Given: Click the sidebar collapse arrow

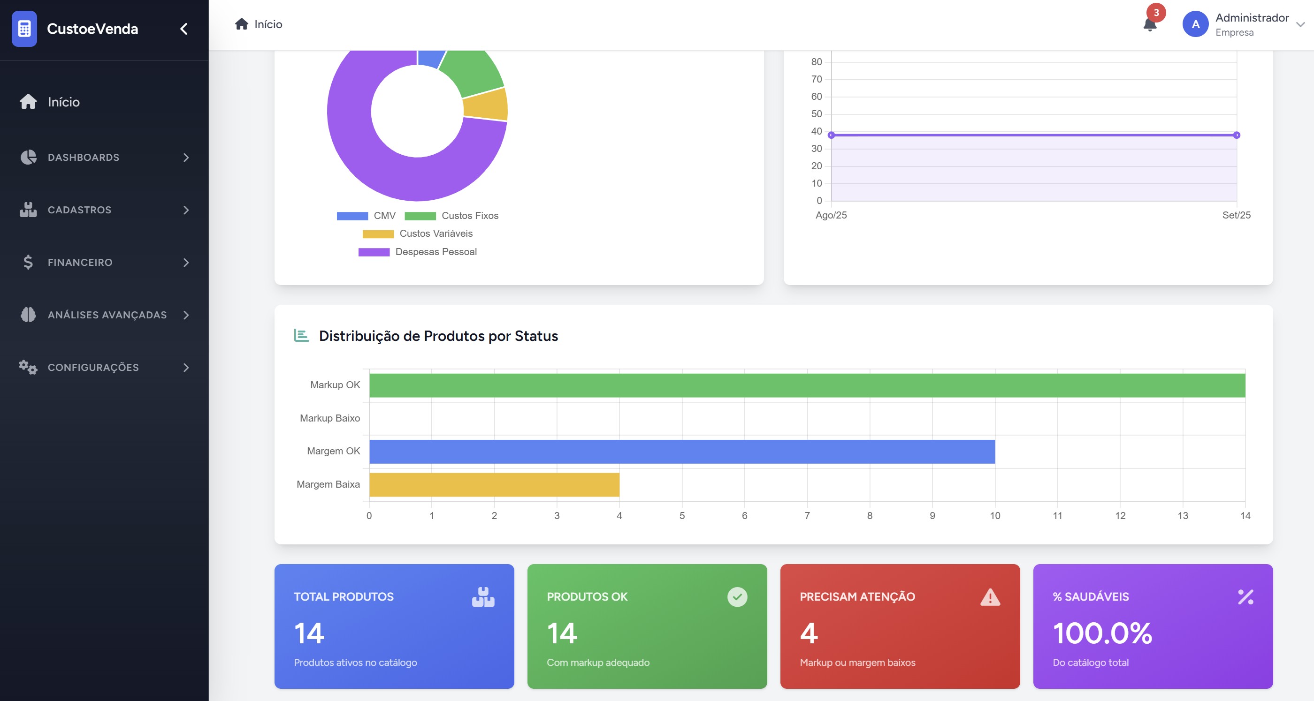Looking at the screenshot, I should click(x=184, y=29).
